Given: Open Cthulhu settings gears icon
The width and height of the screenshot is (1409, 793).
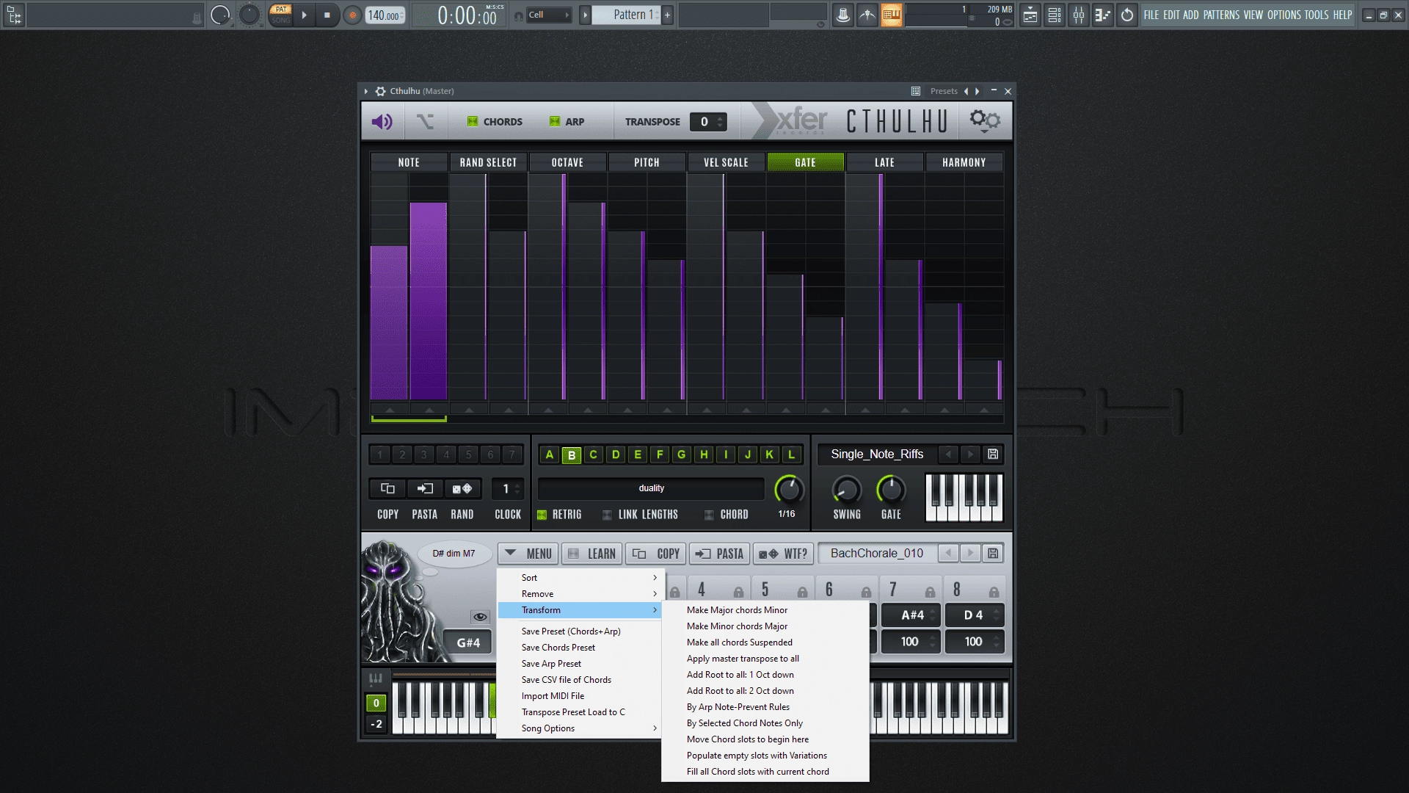Looking at the screenshot, I should tap(985, 120).
